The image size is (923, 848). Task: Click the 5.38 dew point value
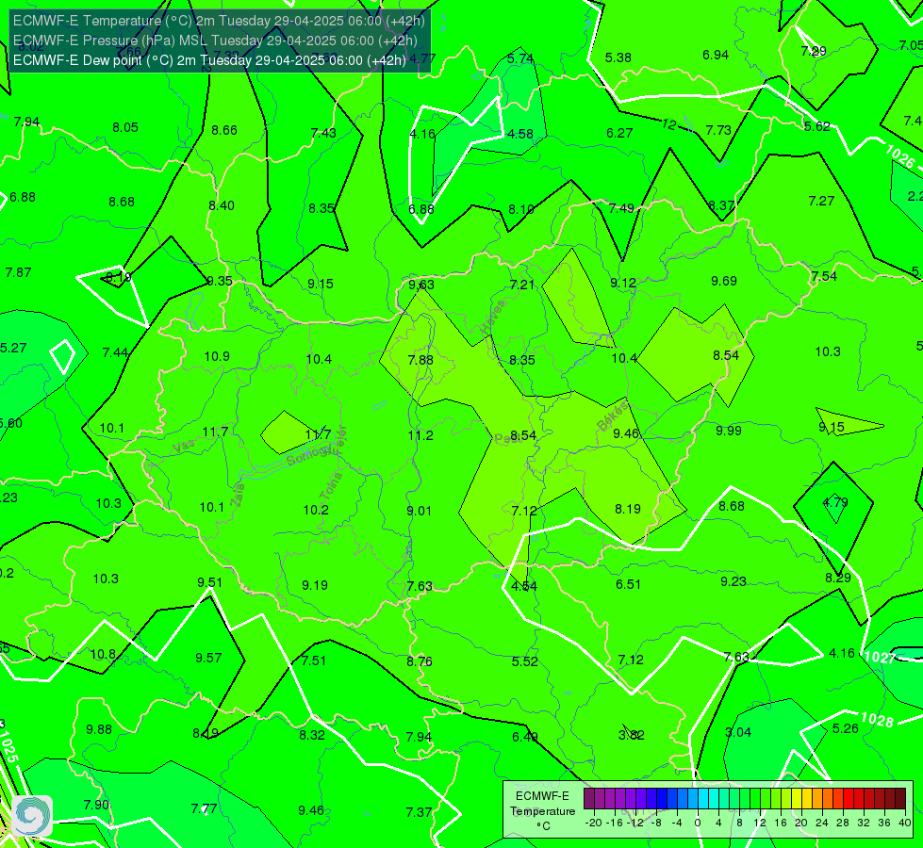[x=618, y=57]
